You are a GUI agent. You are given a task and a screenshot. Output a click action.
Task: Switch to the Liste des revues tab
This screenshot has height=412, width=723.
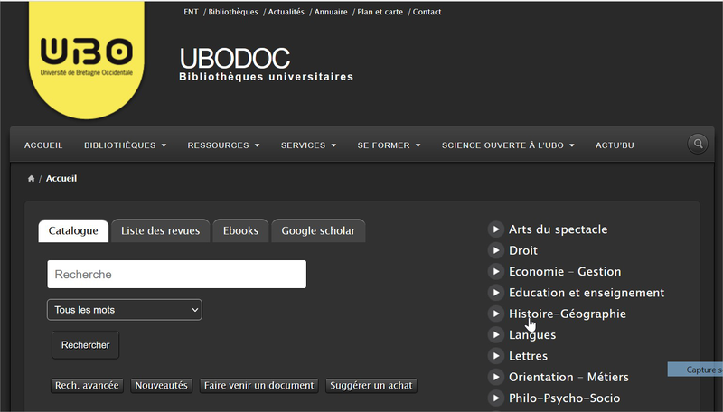click(161, 231)
